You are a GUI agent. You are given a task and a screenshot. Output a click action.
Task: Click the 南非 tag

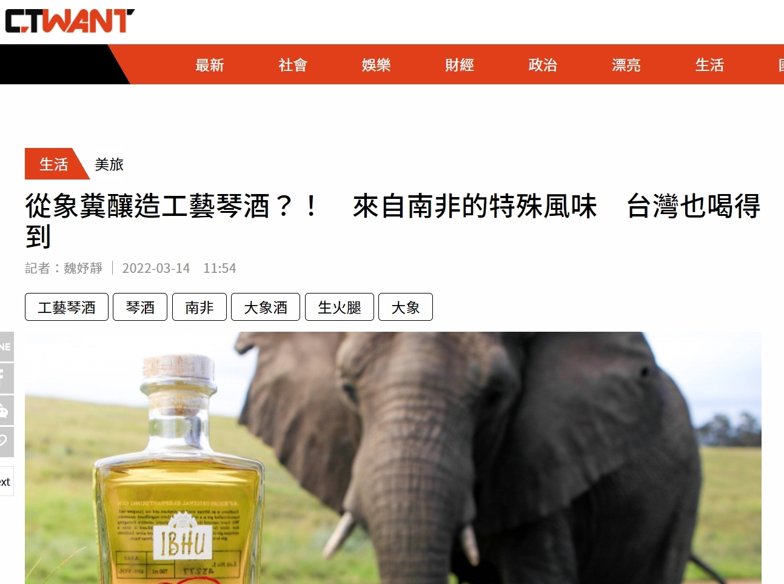click(x=199, y=307)
